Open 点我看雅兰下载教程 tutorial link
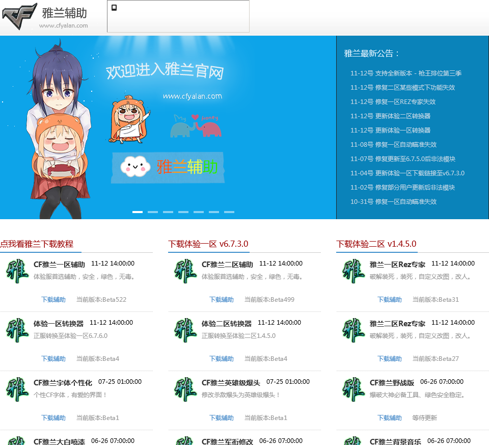Viewport: 489px width, 445px height. [37, 244]
